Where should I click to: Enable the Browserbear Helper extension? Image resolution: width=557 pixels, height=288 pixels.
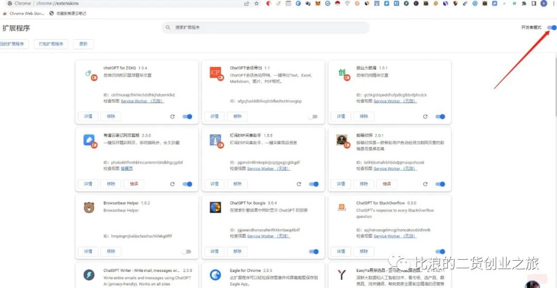[x=186, y=251]
